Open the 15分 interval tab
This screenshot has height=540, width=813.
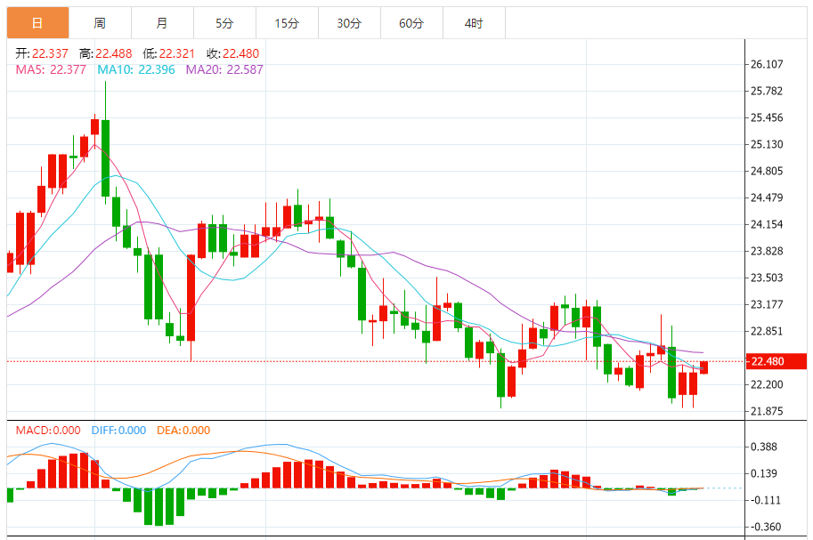287,23
